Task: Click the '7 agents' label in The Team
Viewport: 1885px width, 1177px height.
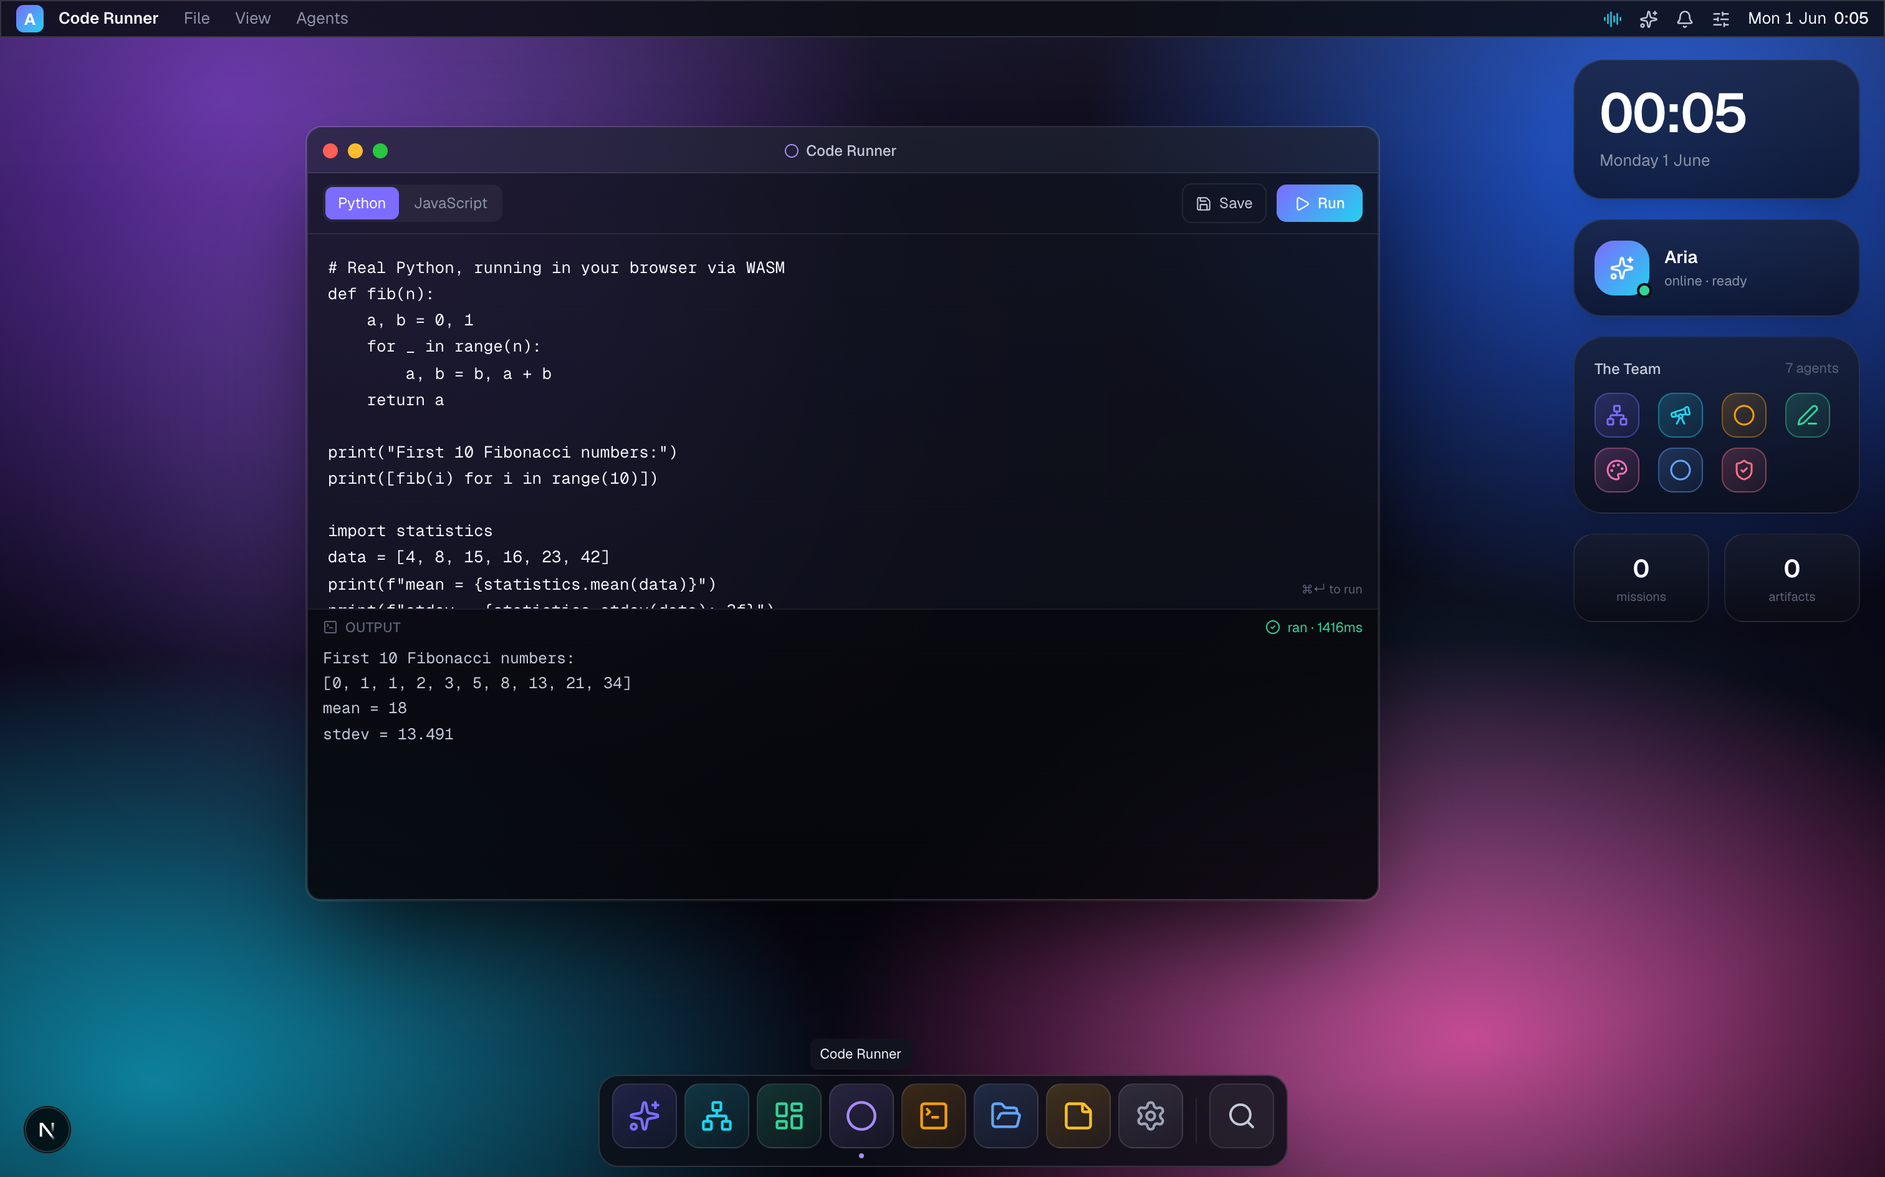Action: (1812, 368)
